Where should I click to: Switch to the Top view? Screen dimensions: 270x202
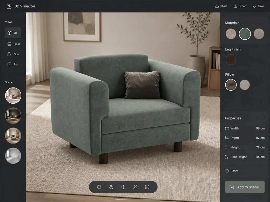(13, 64)
